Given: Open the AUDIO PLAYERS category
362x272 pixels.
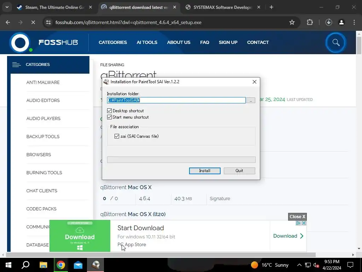Looking at the screenshot, I should pyautogui.click(x=43, y=118).
